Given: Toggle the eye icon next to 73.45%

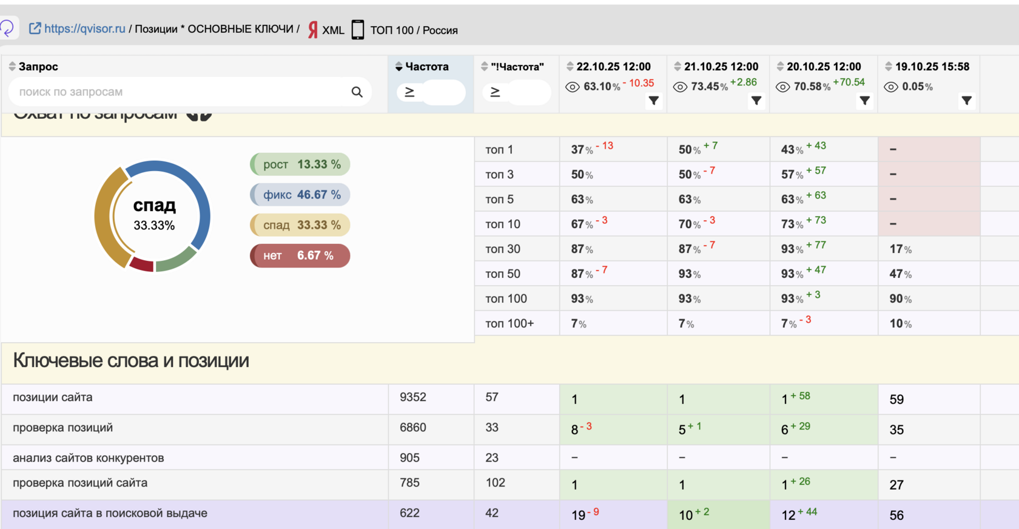Looking at the screenshot, I should click(680, 87).
